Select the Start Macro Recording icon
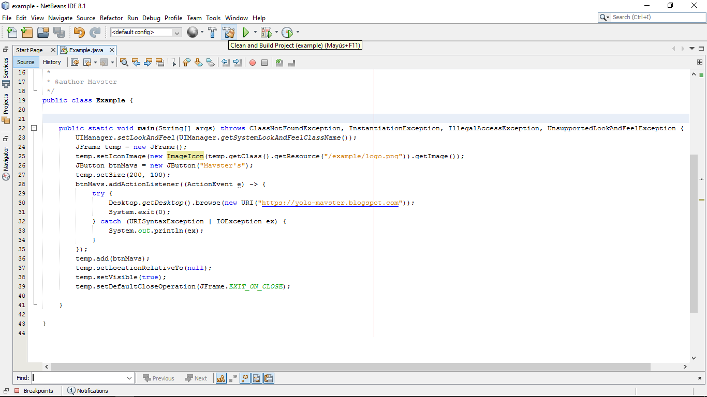Image resolution: width=707 pixels, height=397 pixels. [x=253, y=63]
